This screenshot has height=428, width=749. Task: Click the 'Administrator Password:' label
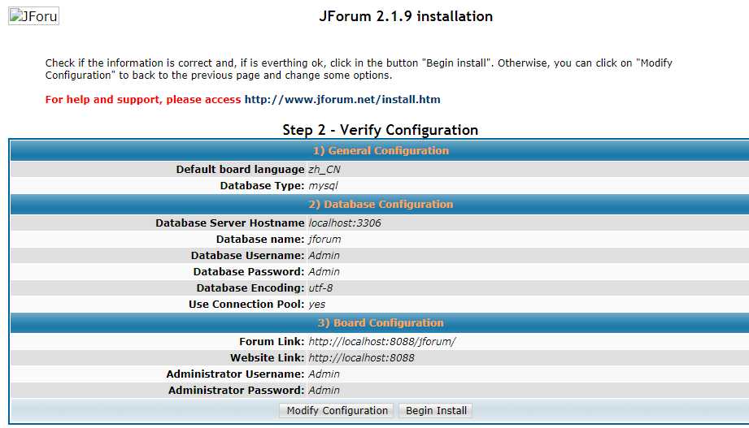point(236,391)
